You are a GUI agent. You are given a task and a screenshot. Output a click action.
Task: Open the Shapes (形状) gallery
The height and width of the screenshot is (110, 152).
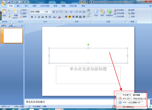(x=96, y=14)
